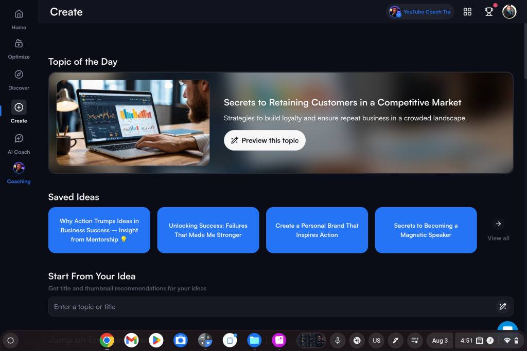Click the View all link text
The image size is (527, 351).
tap(498, 238)
